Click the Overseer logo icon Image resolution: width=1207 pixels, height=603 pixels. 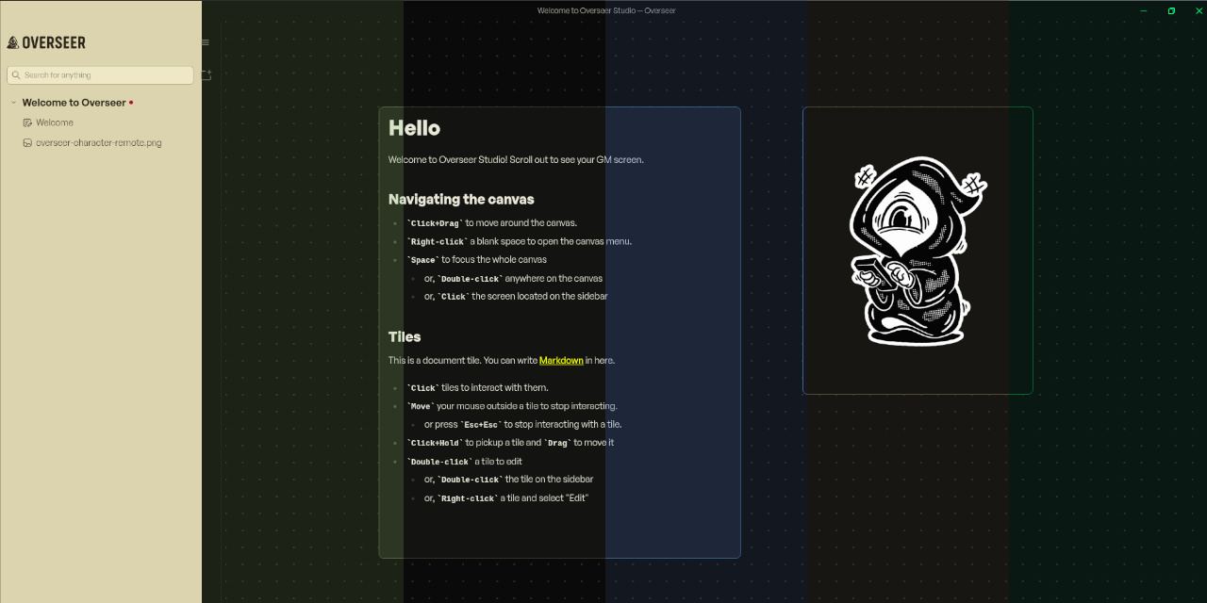(13, 42)
